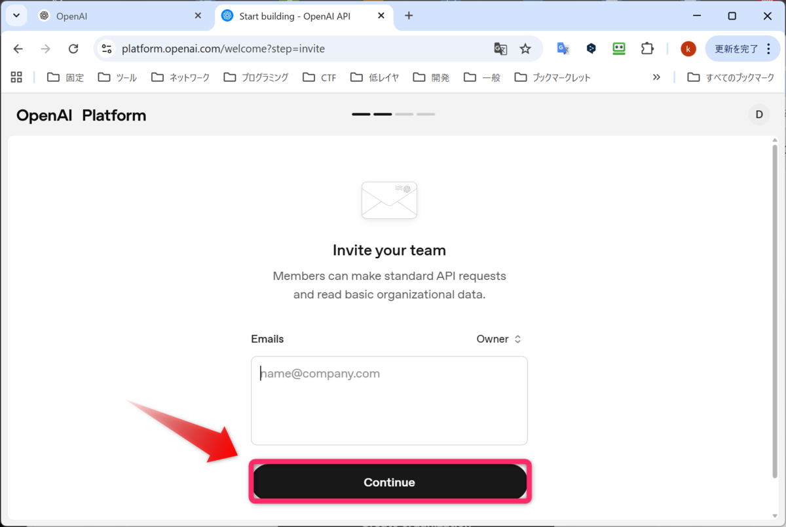Viewport: 786px width, 527px height.
Task: Click the black Continue button
Action: (x=390, y=482)
